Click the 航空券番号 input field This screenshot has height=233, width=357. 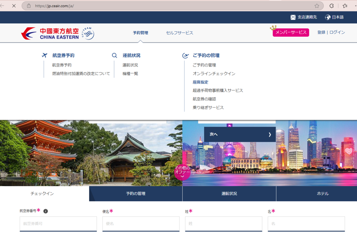(x=58, y=224)
